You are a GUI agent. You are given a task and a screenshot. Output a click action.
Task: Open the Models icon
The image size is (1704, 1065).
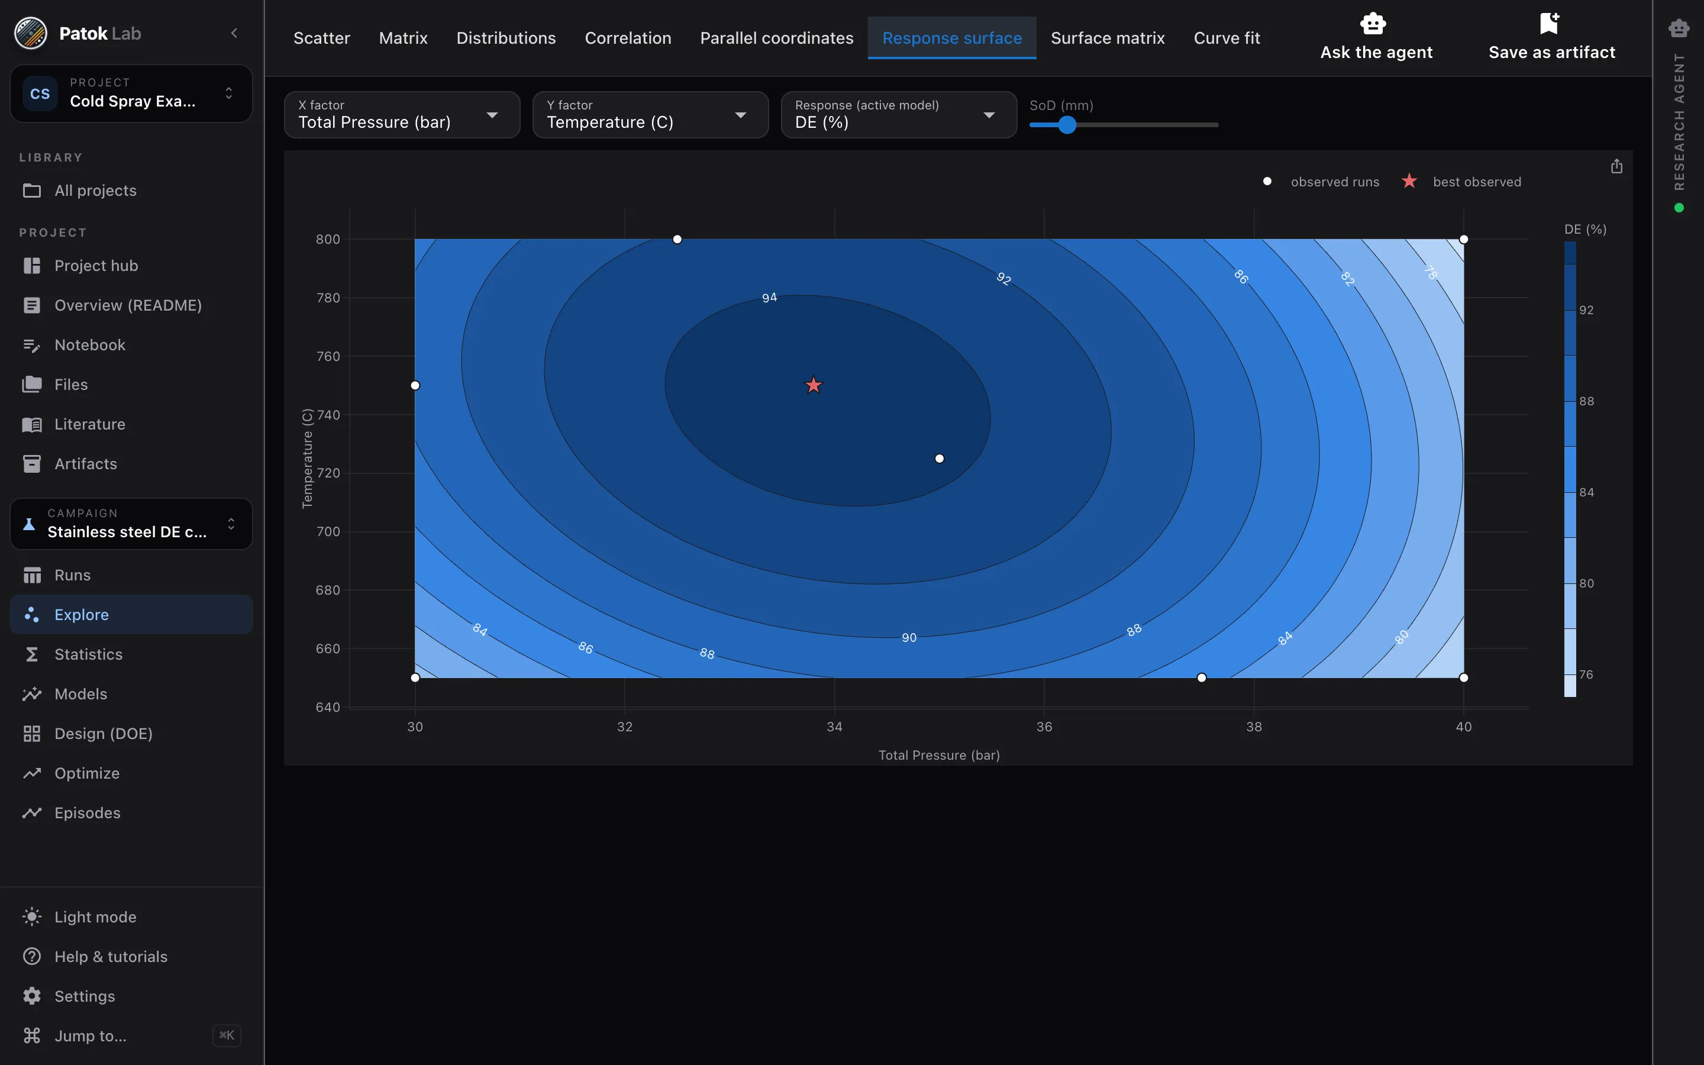pyautogui.click(x=32, y=694)
